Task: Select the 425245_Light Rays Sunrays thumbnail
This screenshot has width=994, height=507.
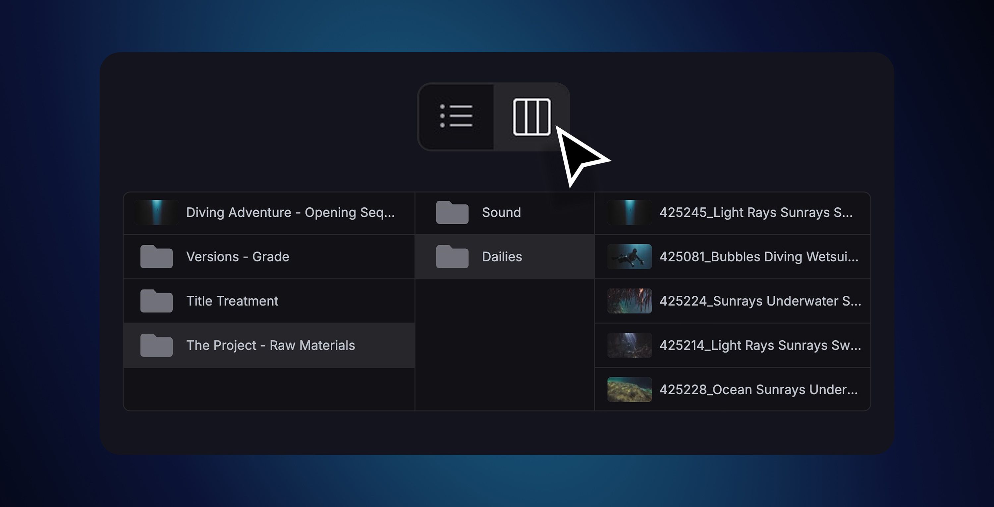Action: pyautogui.click(x=629, y=212)
